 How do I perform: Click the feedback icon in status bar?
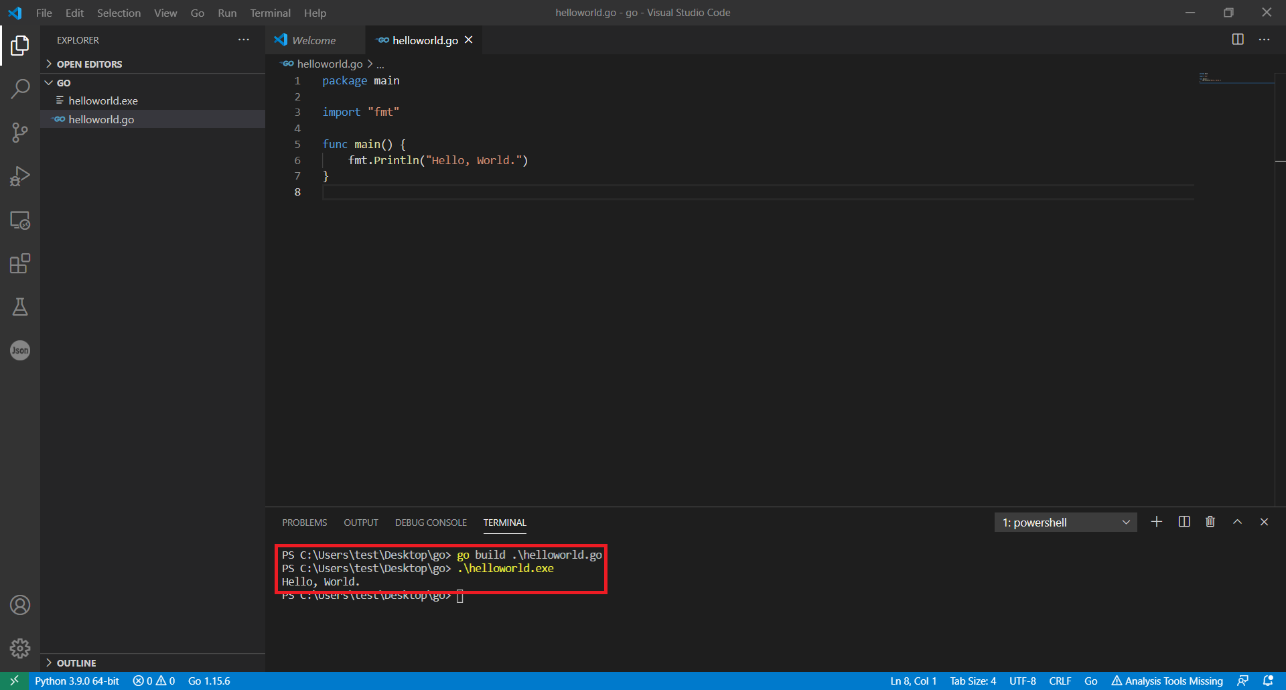(1242, 681)
